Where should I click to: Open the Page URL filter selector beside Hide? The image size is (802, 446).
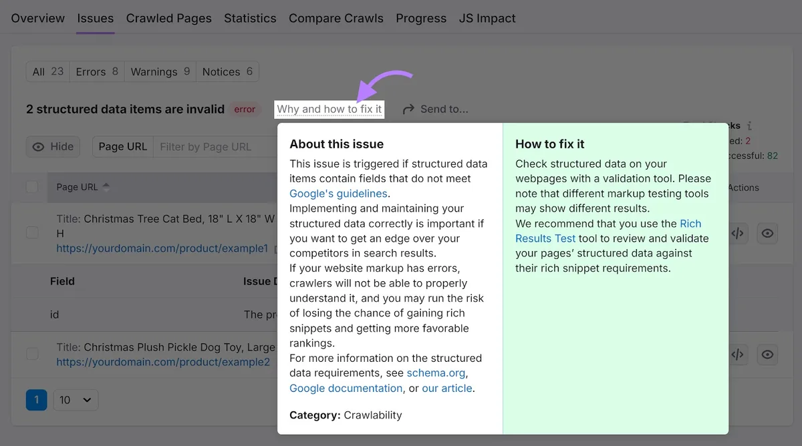tap(122, 147)
